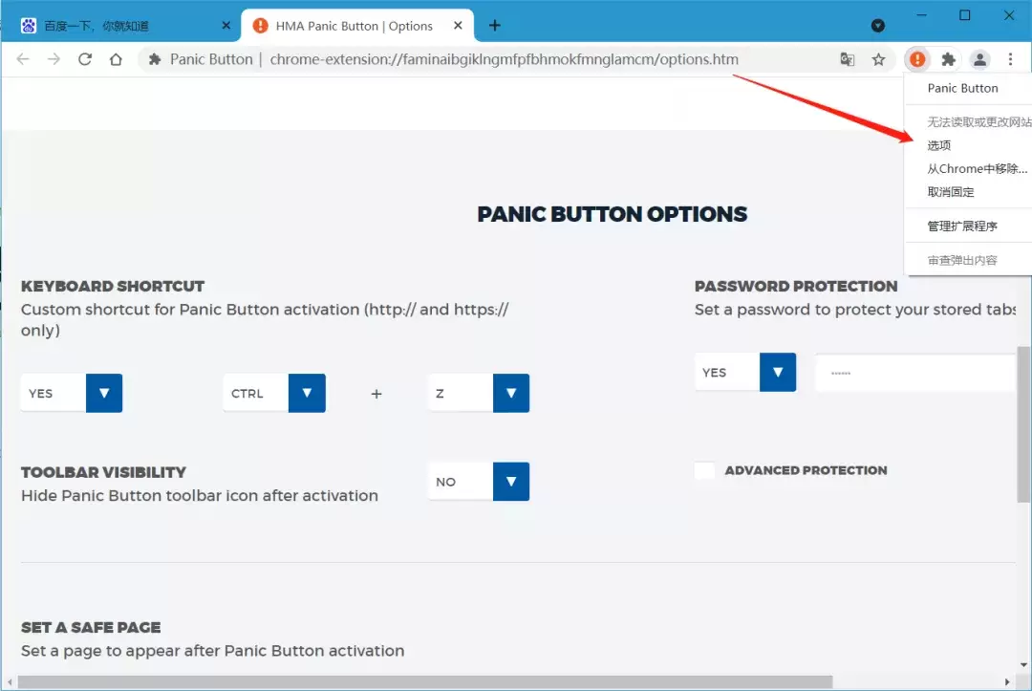This screenshot has height=691, width=1032.
Task: Click the SET A SAFE PAGE heading
Action: point(91,627)
